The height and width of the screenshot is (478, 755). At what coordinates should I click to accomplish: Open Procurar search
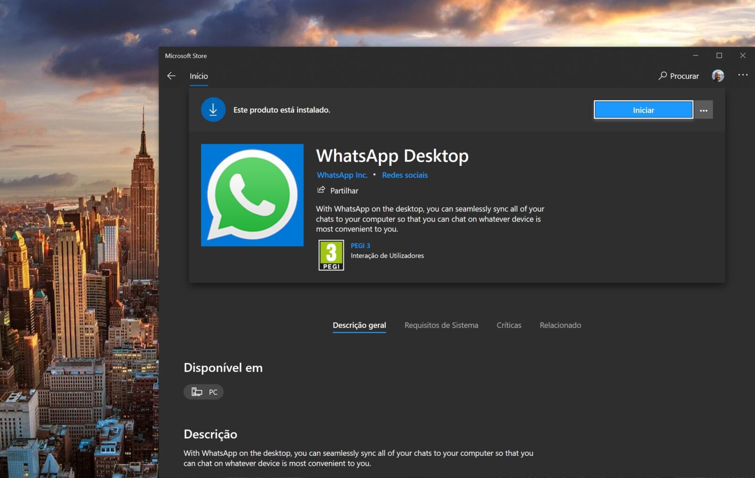click(x=678, y=75)
